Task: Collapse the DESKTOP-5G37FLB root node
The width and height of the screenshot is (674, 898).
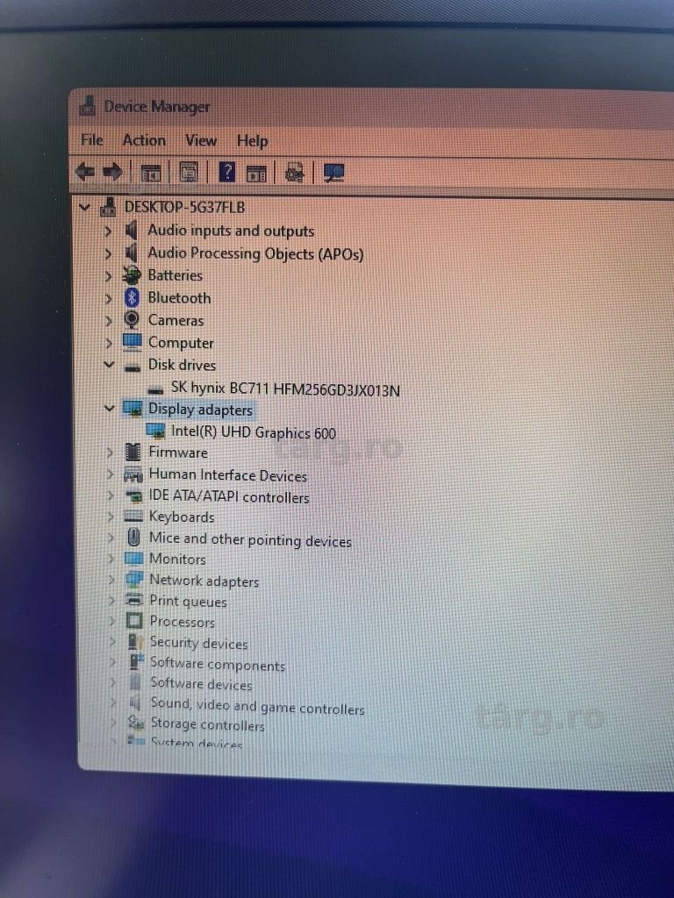Action: (x=85, y=207)
